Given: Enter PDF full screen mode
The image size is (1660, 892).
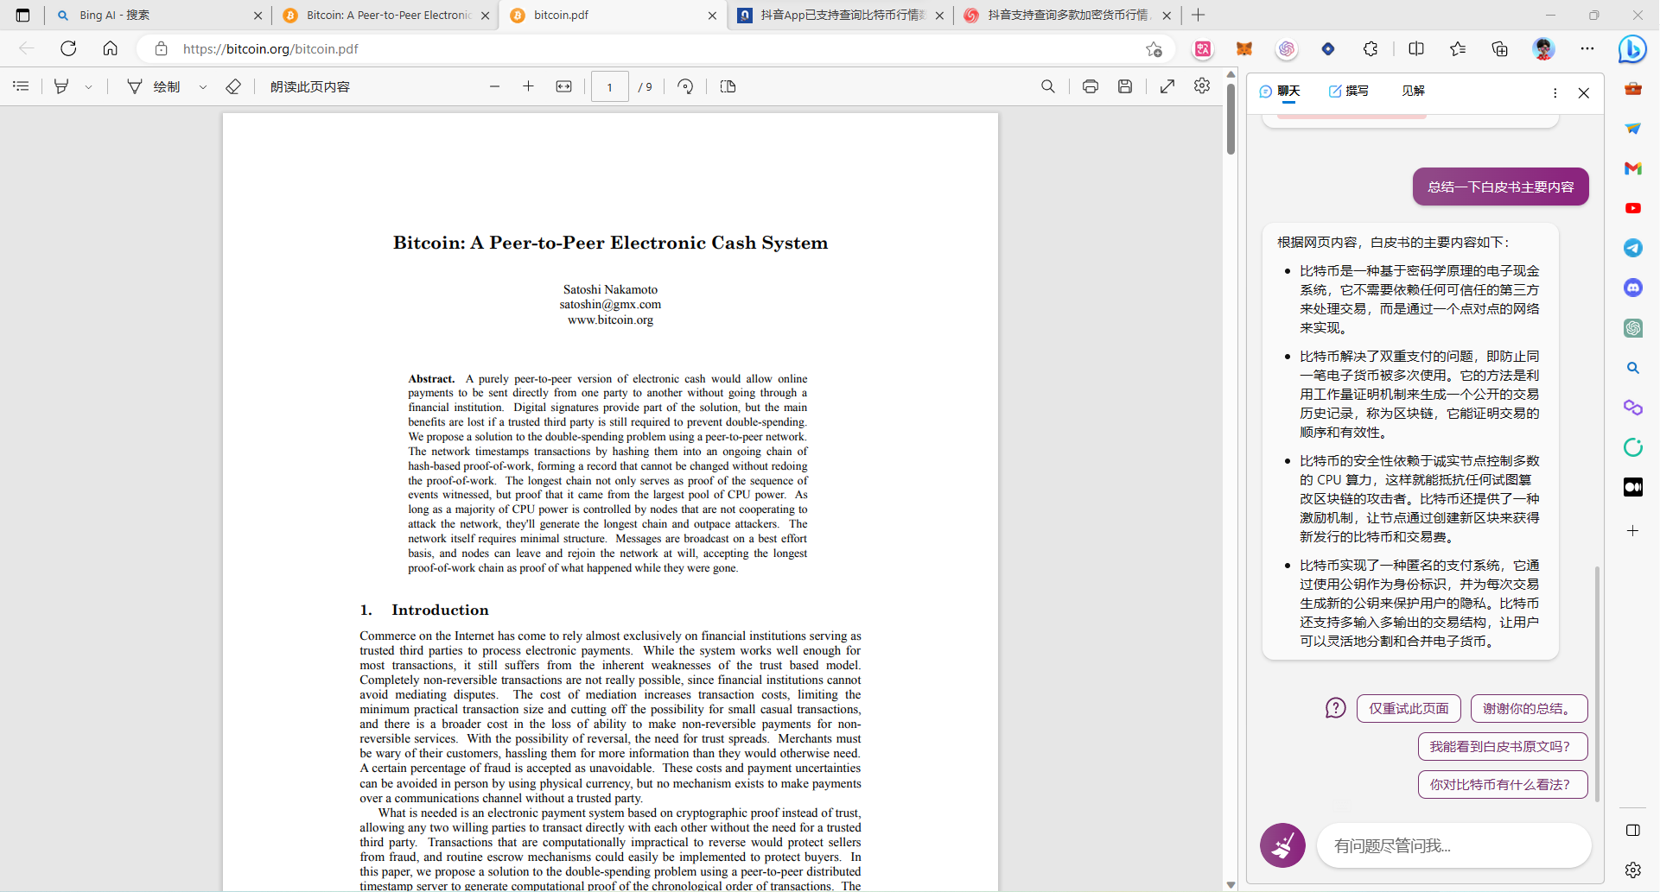Looking at the screenshot, I should (x=1167, y=86).
